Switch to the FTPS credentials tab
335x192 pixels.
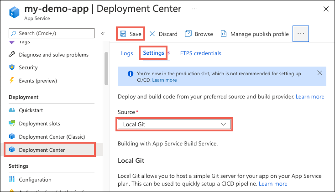click(200, 53)
